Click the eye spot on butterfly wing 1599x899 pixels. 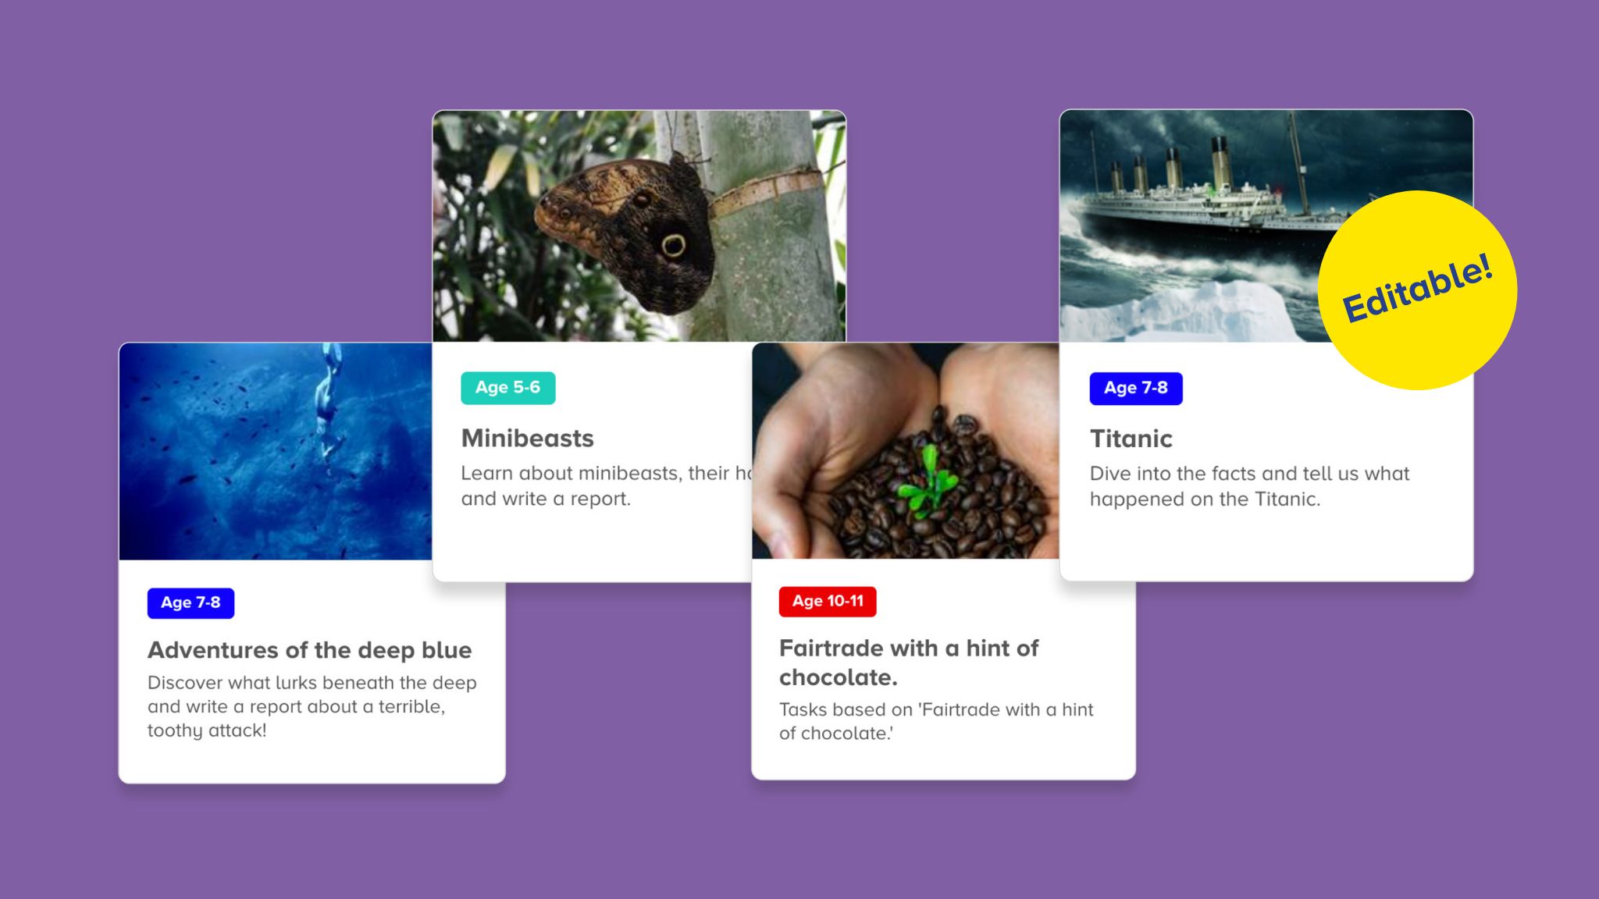673,246
